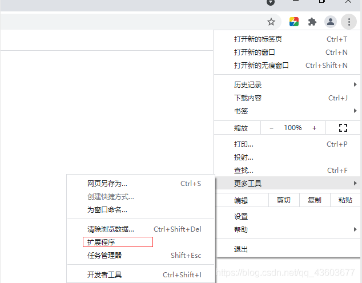The width and height of the screenshot is (362, 283).
Task: Choose 查找... menu entry
Action: click(x=287, y=171)
